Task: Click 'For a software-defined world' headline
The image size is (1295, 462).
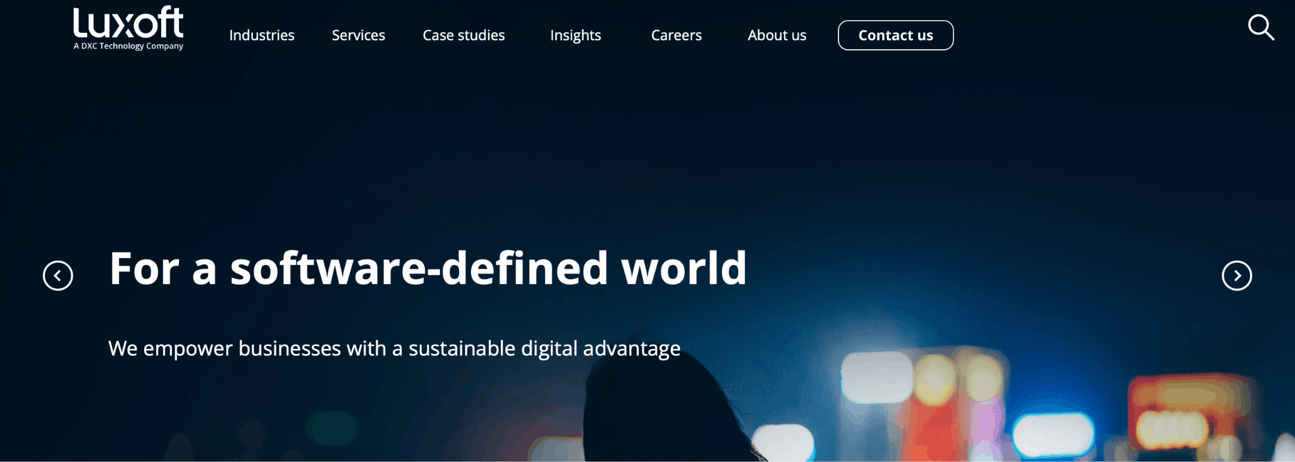Action: click(428, 268)
